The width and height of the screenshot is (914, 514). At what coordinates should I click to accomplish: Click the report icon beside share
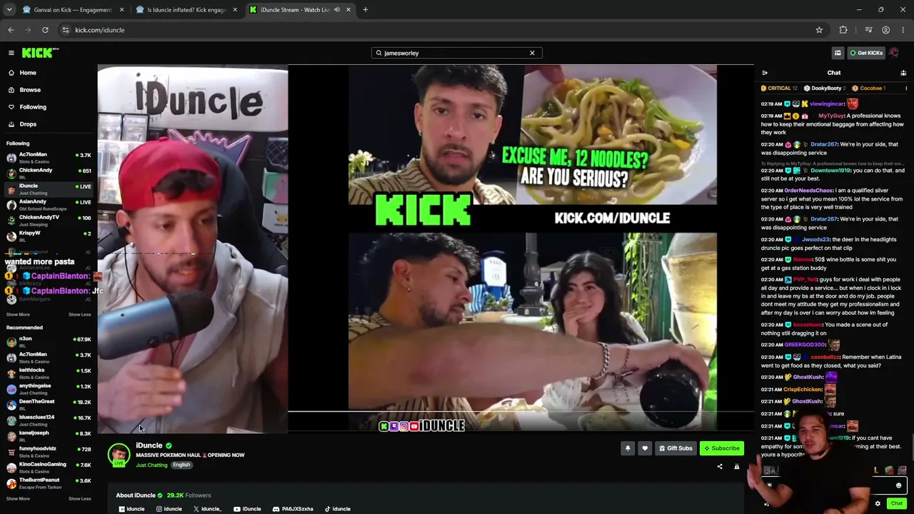click(x=737, y=467)
